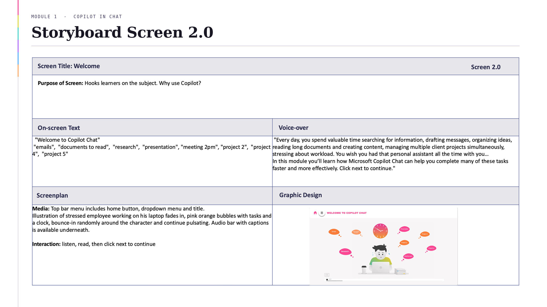Click the pink WELCOME TO COPILOT CHAT mockup title
Image resolution: width=547 pixels, height=307 pixels.
coord(347,213)
